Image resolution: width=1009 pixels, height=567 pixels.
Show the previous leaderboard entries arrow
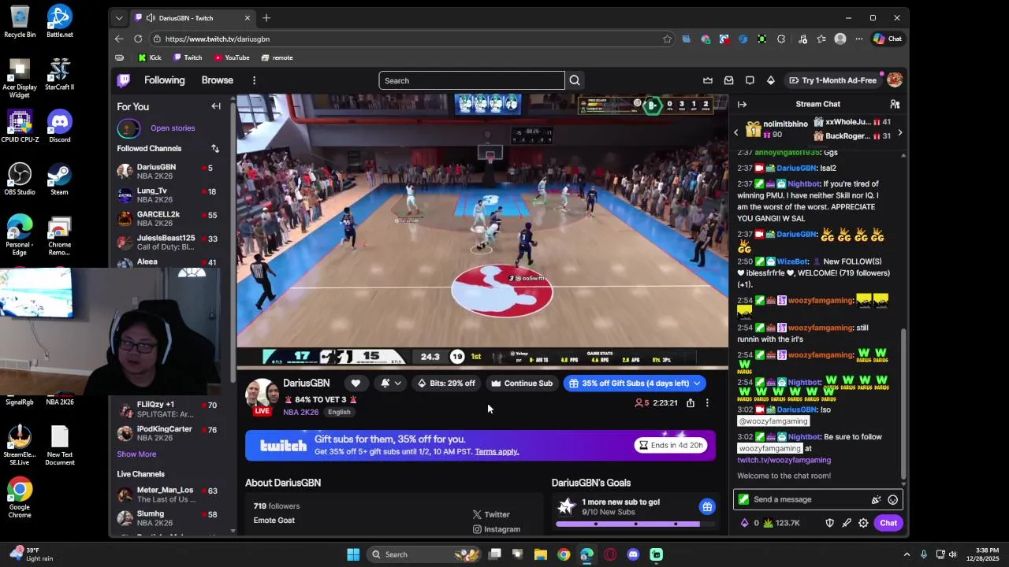(x=736, y=132)
